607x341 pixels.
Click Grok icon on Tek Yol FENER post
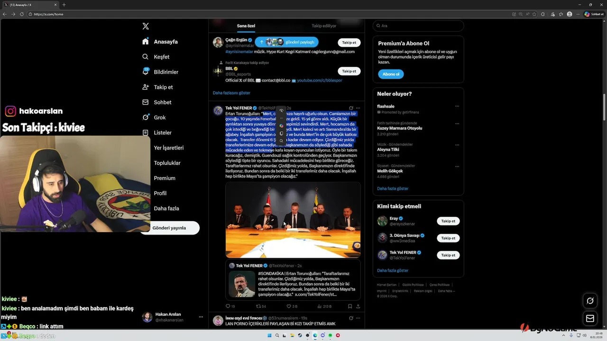point(351,108)
